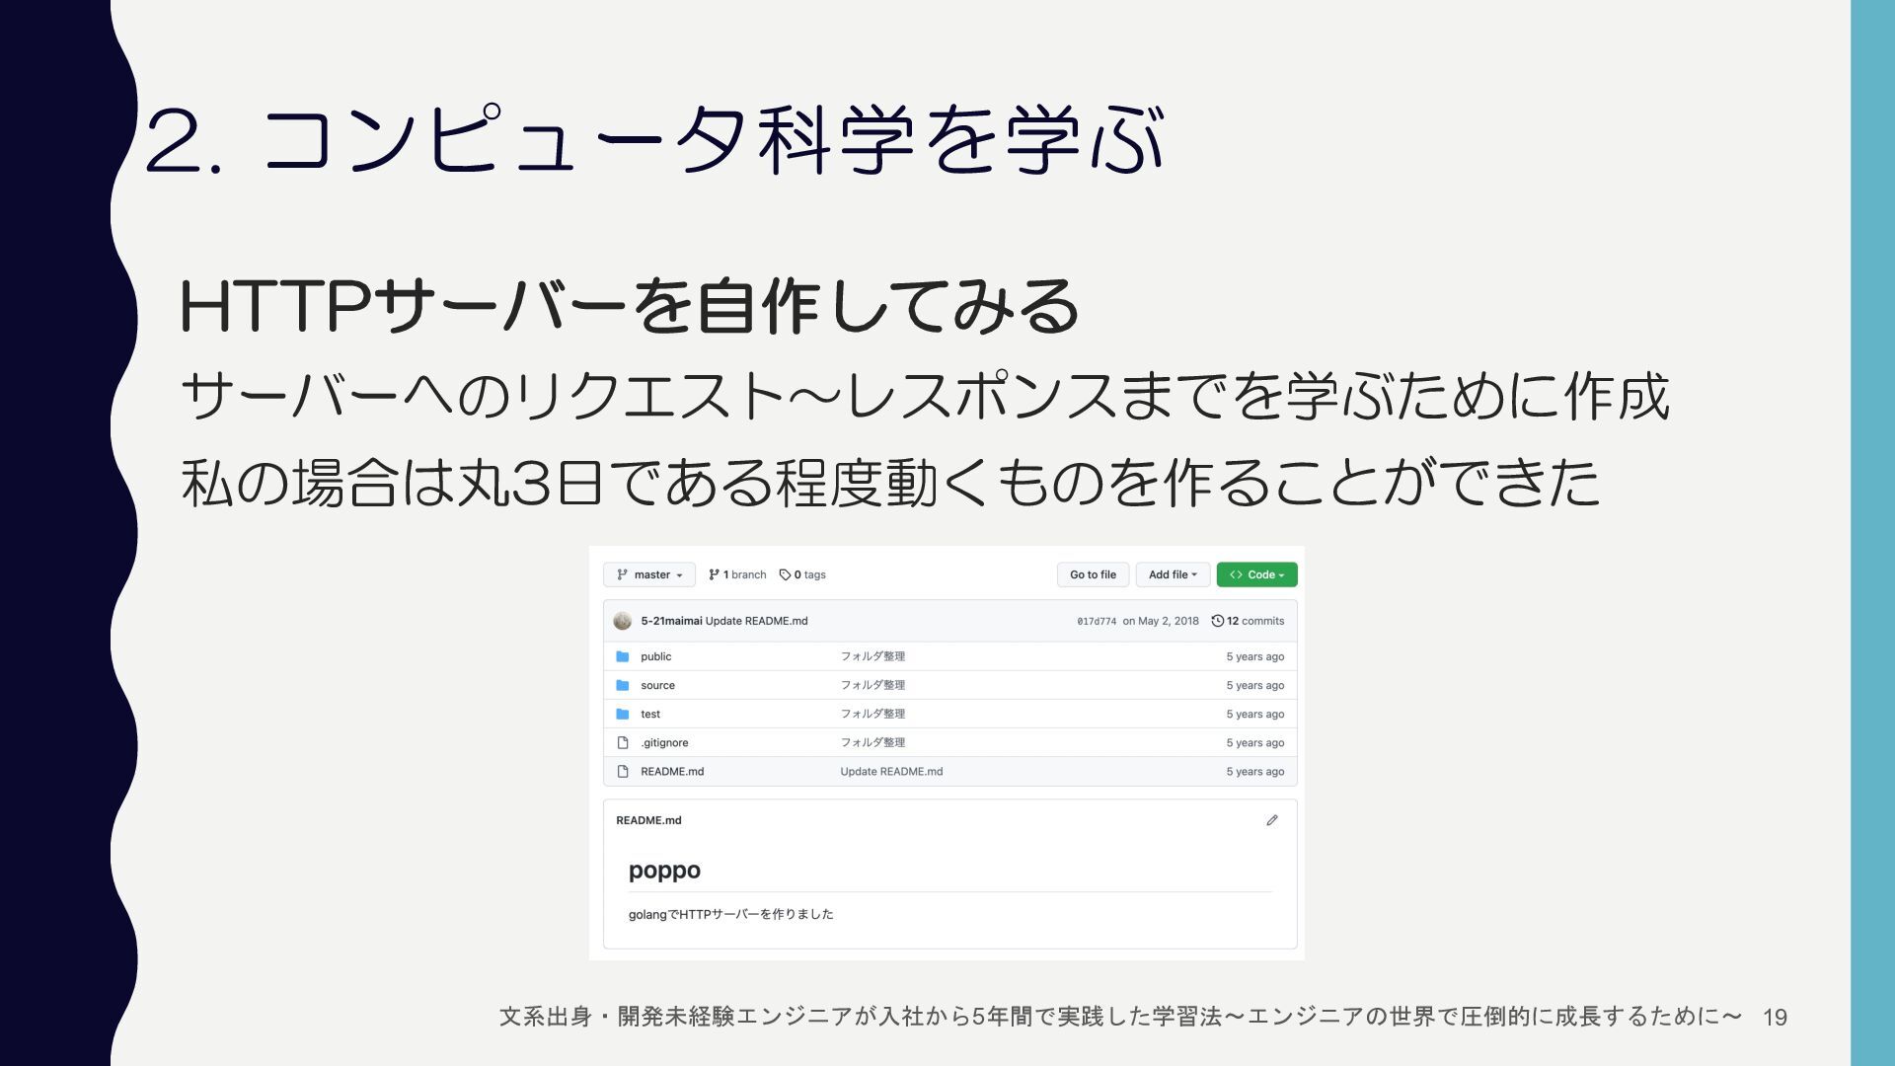This screenshot has width=1895, height=1066.
Task: Click the source folder icon
Action: 623,685
